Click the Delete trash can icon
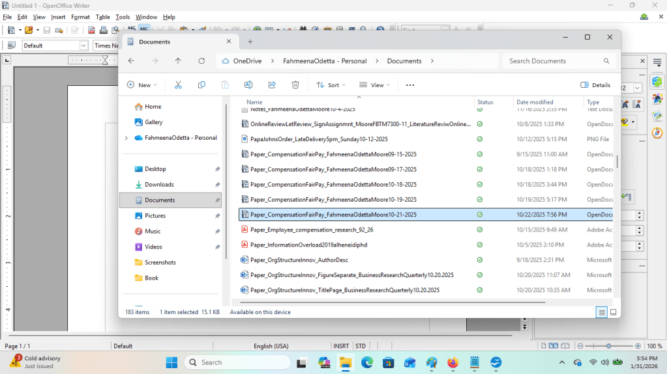Image resolution: width=667 pixels, height=374 pixels. point(295,85)
